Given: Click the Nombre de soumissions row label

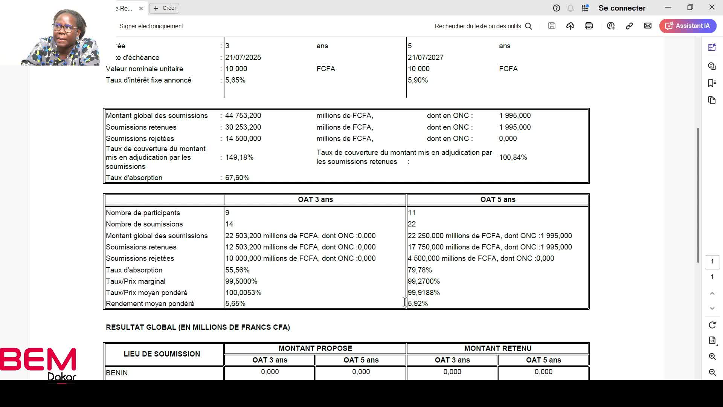Looking at the screenshot, I should click(x=144, y=224).
